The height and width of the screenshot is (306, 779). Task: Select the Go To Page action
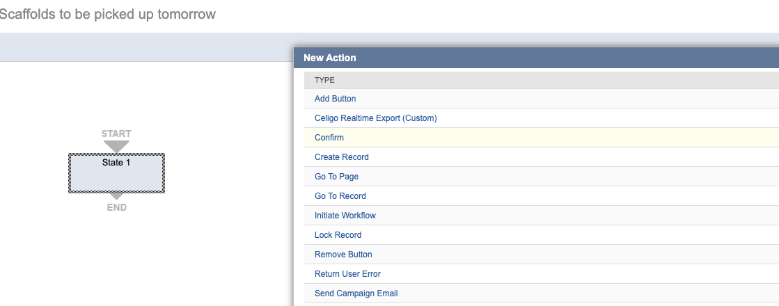[x=336, y=177]
